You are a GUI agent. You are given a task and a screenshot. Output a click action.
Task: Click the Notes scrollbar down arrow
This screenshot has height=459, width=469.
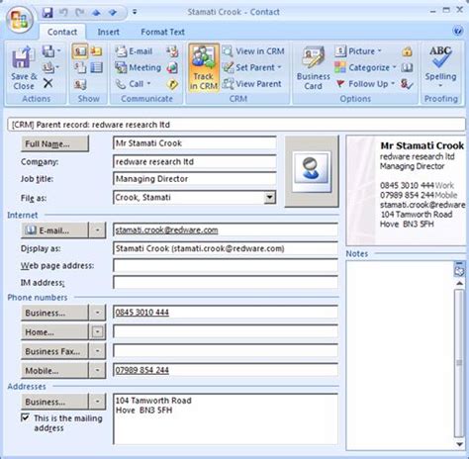459,444
